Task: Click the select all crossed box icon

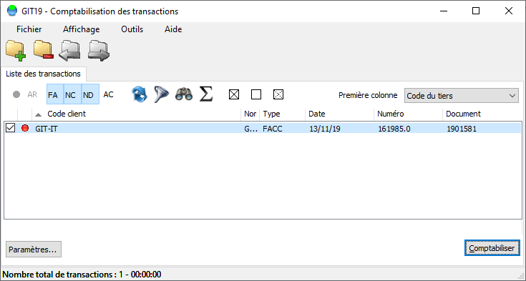Action: point(234,94)
